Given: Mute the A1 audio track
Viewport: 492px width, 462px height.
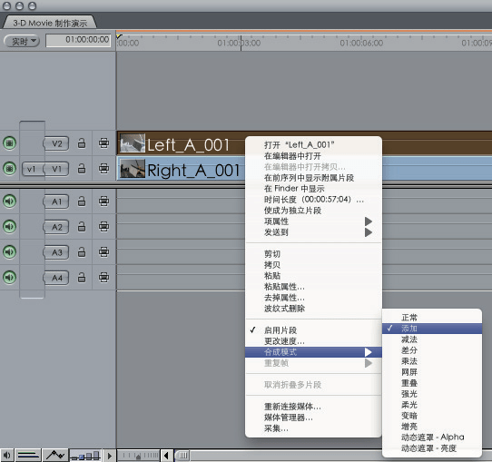Looking at the screenshot, I should [9, 201].
